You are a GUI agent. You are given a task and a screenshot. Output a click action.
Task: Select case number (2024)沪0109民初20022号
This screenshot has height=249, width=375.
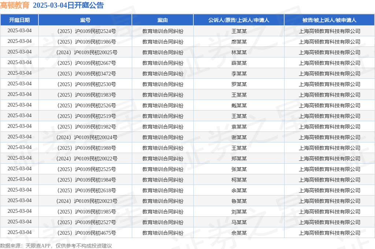tap(86, 159)
